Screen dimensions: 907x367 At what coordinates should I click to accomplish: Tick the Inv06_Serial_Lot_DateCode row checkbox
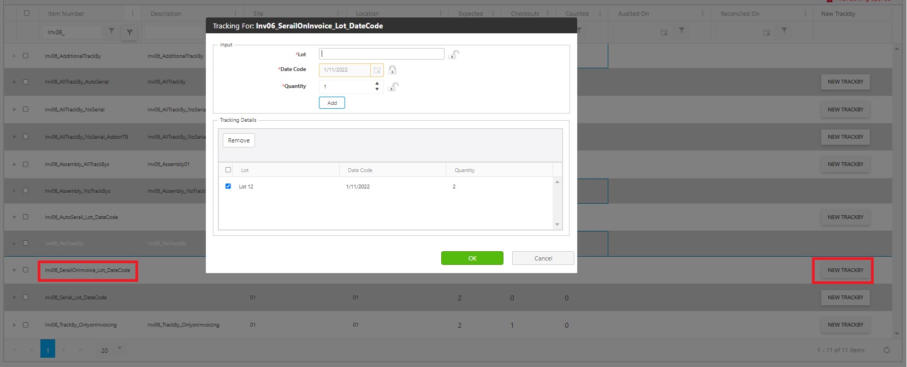pyautogui.click(x=26, y=297)
